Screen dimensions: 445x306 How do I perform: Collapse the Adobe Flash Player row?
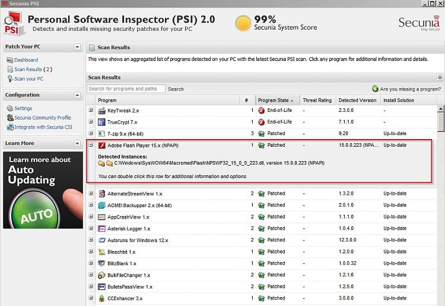pyautogui.click(x=91, y=145)
